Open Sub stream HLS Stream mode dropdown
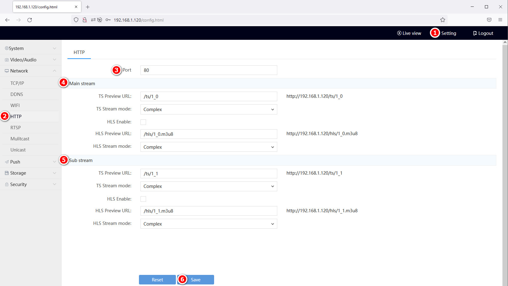508x286 pixels. click(209, 224)
